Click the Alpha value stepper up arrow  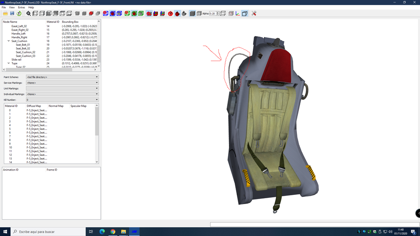pos(218,12)
